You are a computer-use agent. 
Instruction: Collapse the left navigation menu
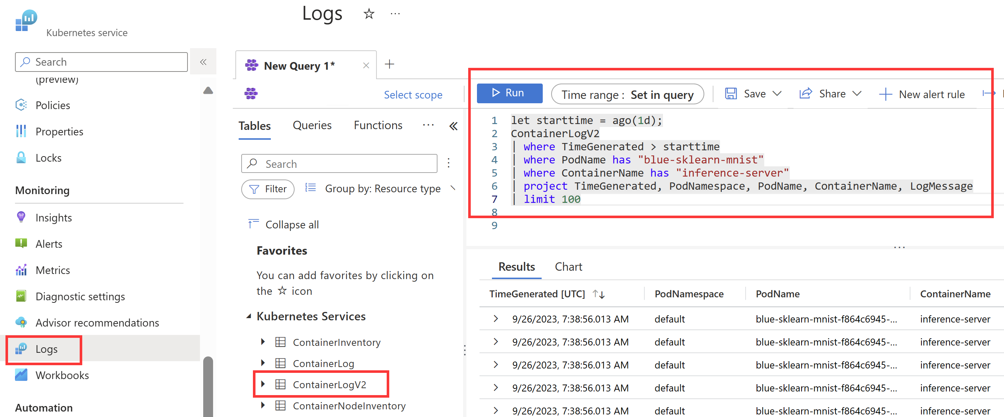203,62
